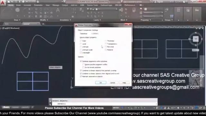Open the AutoCAD application menu button
206x116 pixels.
coord(3,3)
